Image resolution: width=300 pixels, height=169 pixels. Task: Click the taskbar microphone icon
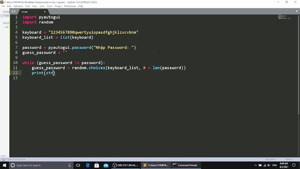click(69, 165)
